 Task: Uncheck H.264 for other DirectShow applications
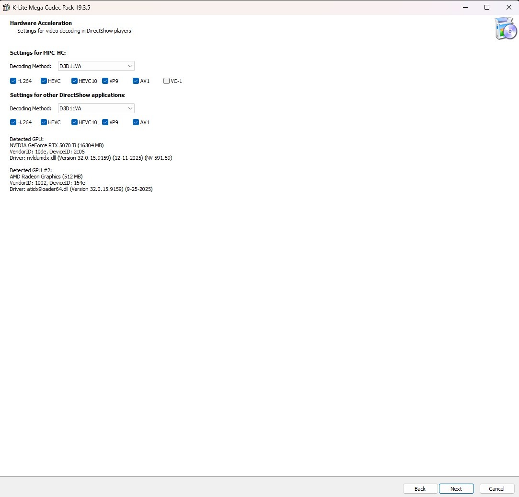(13, 122)
